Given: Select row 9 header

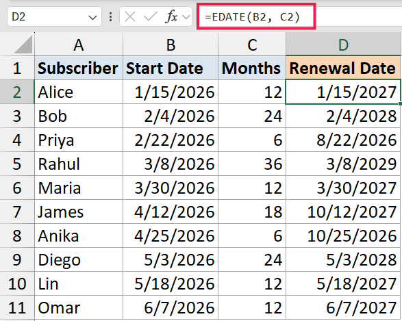Looking at the screenshot, I should click(17, 259).
